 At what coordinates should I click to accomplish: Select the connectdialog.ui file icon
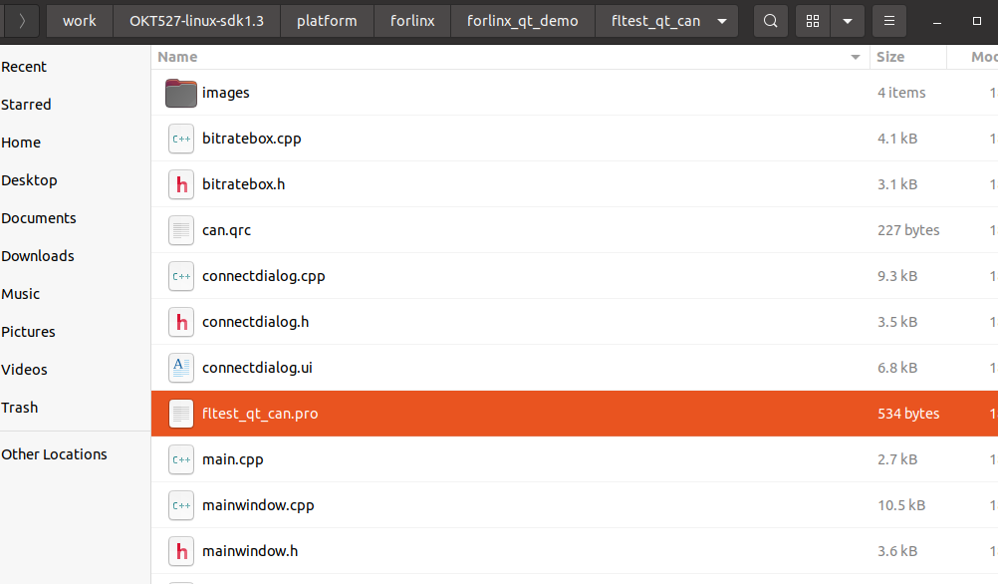click(180, 368)
